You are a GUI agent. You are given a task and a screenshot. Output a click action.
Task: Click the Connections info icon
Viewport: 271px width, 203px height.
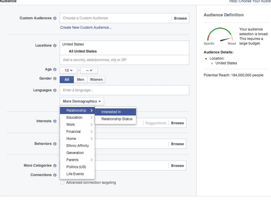pos(55,175)
